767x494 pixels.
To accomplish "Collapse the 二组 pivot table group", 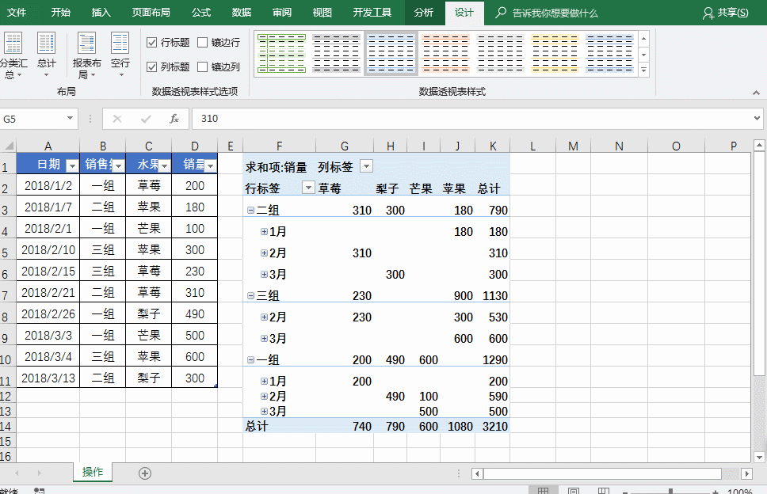I will [250, 211].
